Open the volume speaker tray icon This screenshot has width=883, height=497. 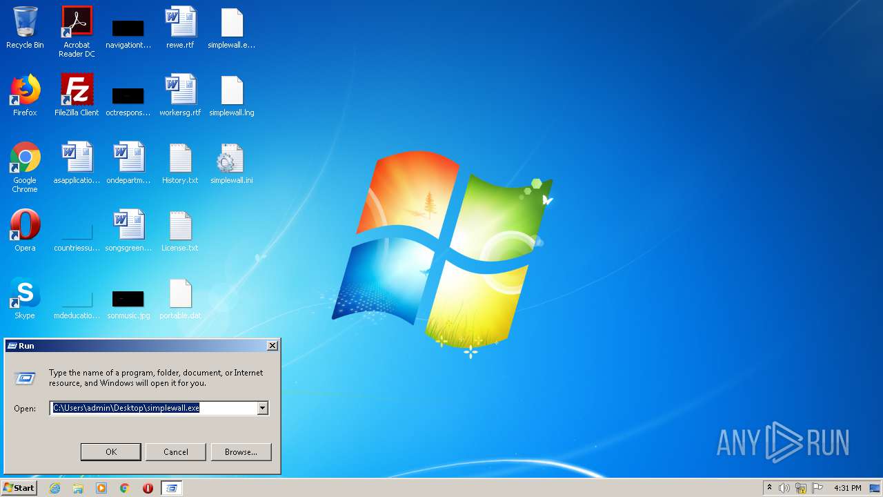pos(784,488)
